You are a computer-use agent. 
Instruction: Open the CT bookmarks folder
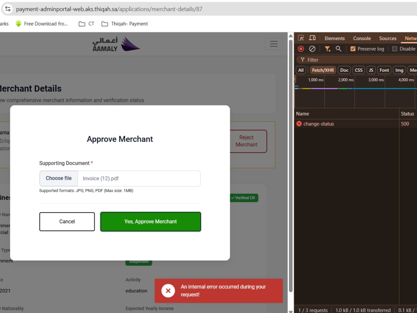(86, 24)
